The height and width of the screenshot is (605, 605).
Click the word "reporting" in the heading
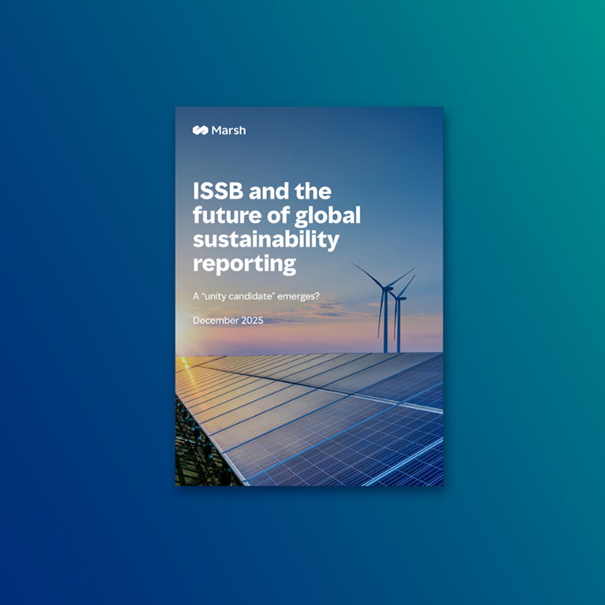click(244, 264)
